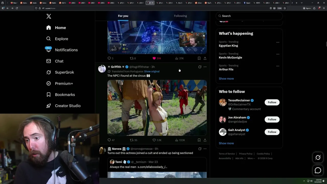327x184 pixels.
Task: Share the video post
Action: pyautogui.click(x=205, y=58)
